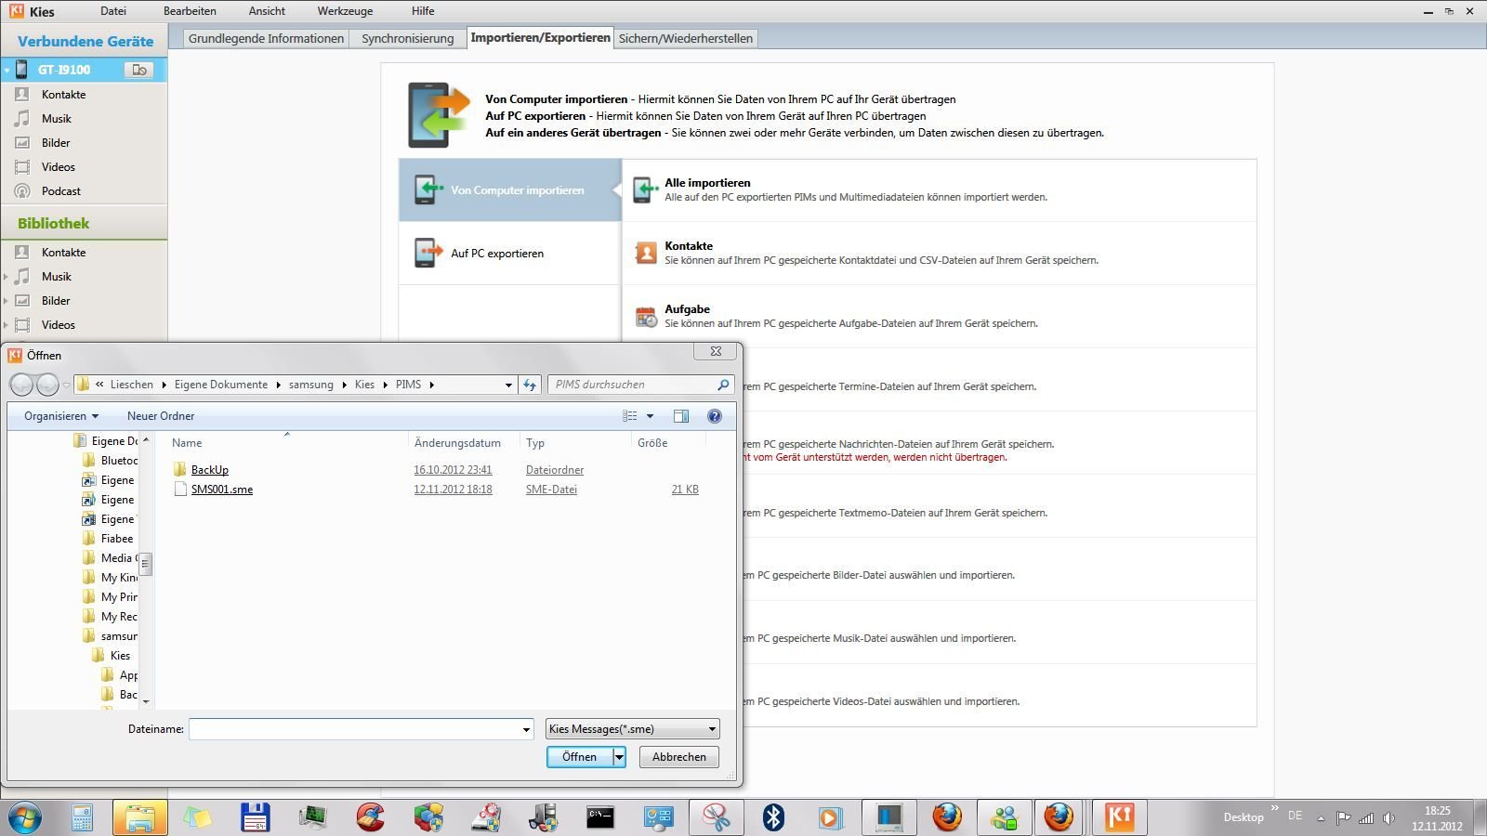Open Bluetooth from the taskbar
The height and width of the screenshot is (836, 1487).
tap(773, 817)
